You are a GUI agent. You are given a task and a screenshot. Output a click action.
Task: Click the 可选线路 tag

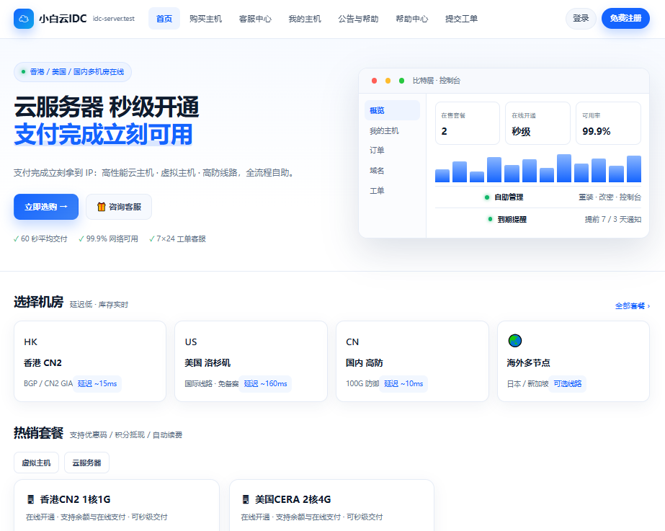coord(568,384)
